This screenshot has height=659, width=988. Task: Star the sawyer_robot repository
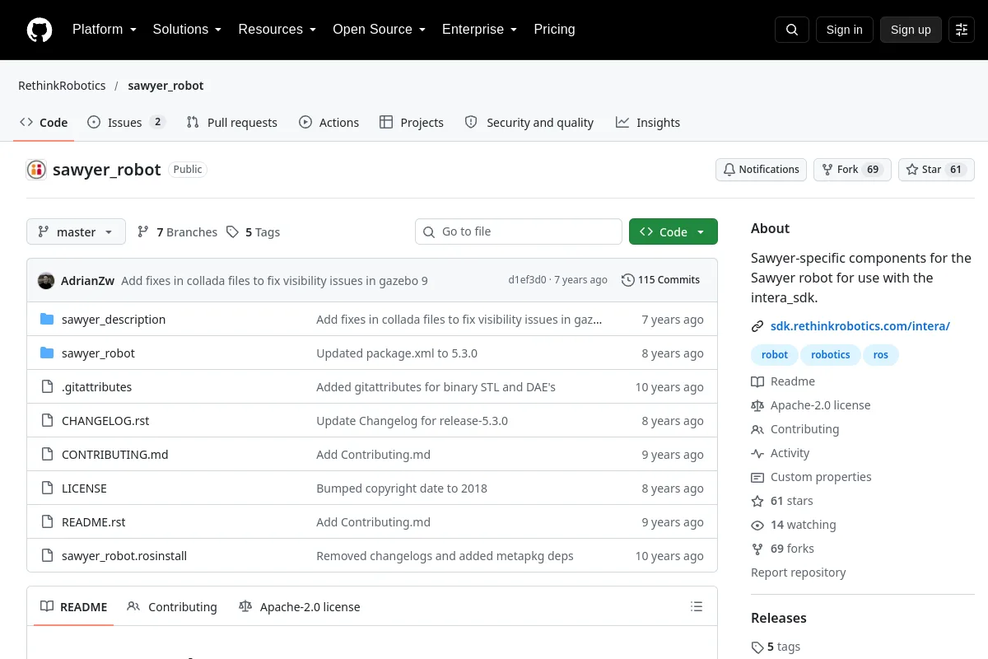[x=936, y=170]
